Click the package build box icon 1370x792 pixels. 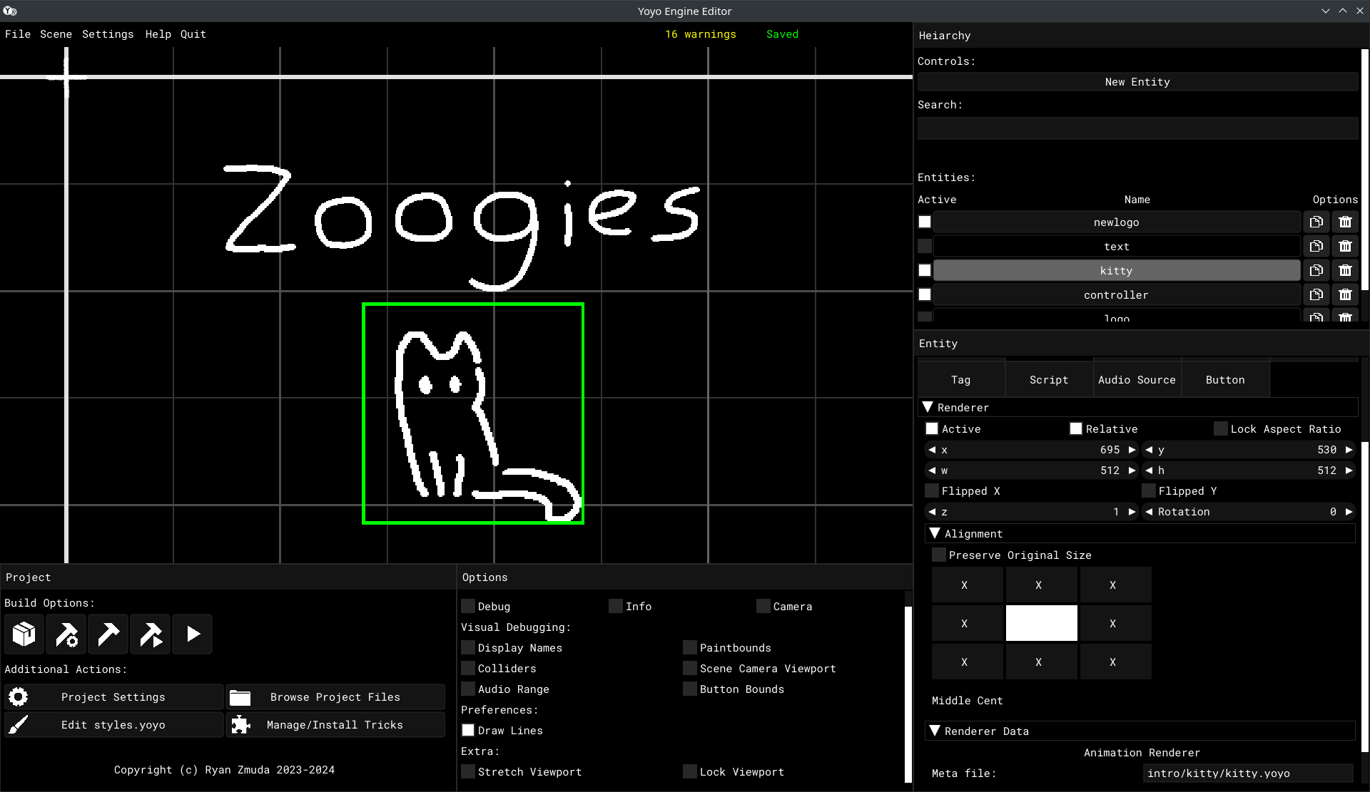[24, 634]
